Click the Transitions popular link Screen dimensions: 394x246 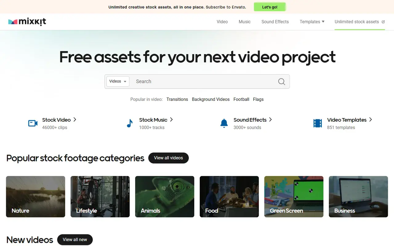tap(177, 99)
